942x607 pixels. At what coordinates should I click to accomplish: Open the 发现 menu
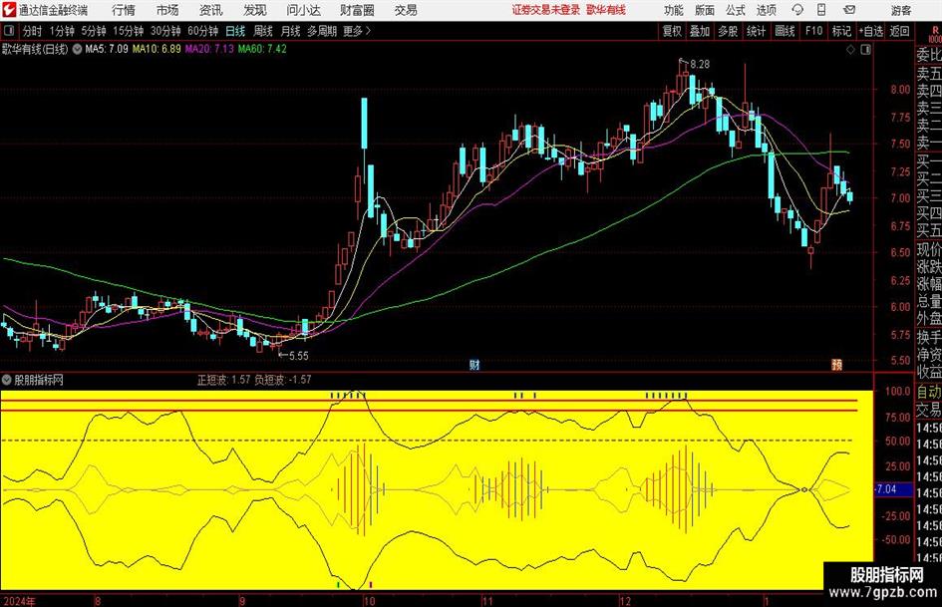[x=255, y=10]
